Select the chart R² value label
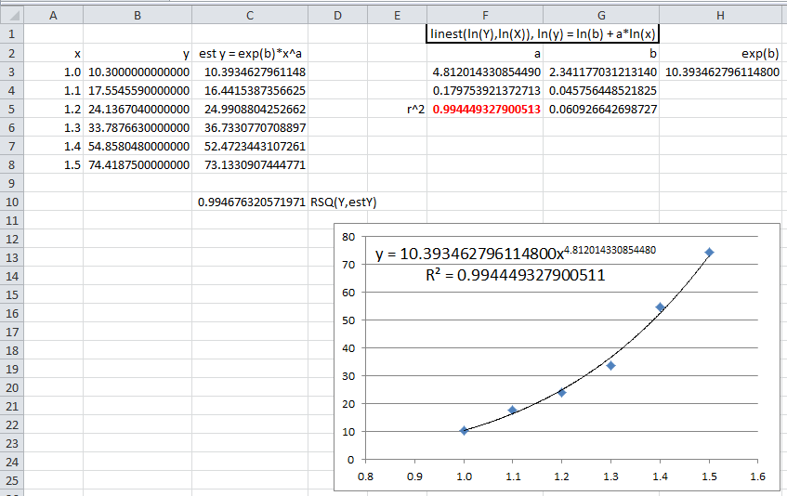This screenshot has width=787, height=496. pyautogui.click(x=516, y=275)
